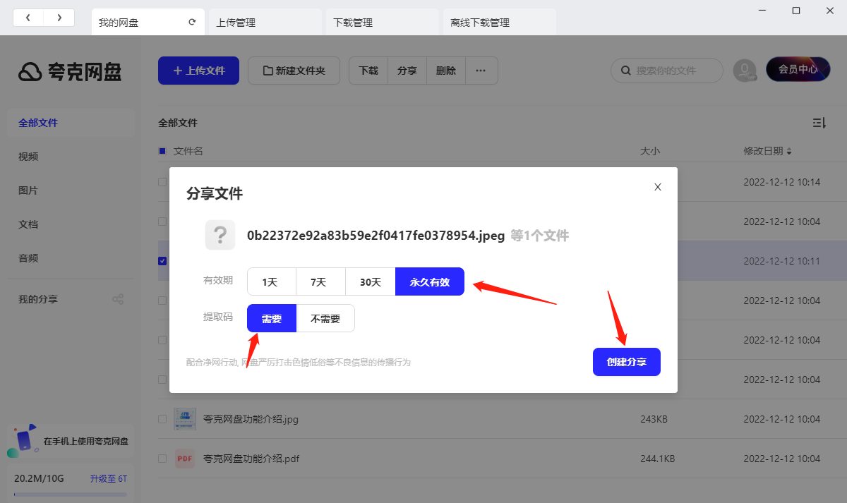Click the refresh icon on 我的网盘 tab
Viewport: 847px width, 503px height.
click(191, 22)
